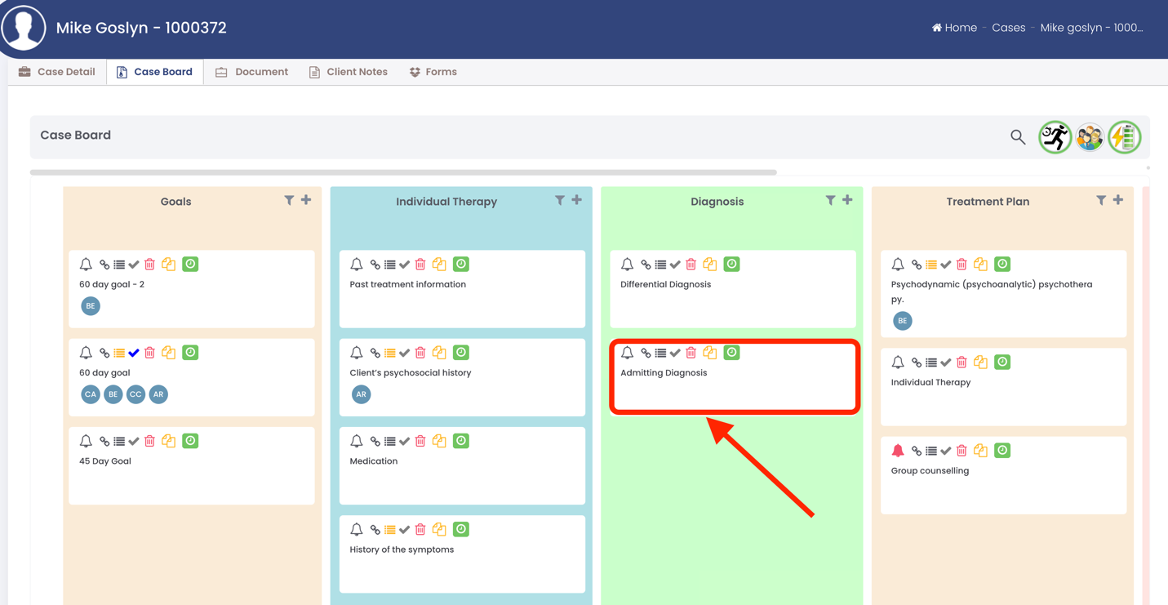Click the lightning bolt list icon
Screen dimensions: 1168x605
(1125, 137)
